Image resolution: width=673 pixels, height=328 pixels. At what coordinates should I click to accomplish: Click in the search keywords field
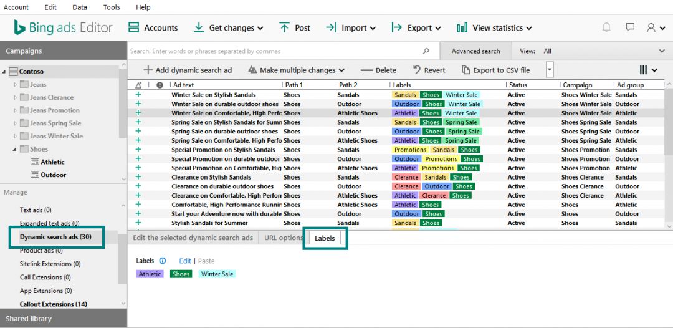[x=274, y=51]
